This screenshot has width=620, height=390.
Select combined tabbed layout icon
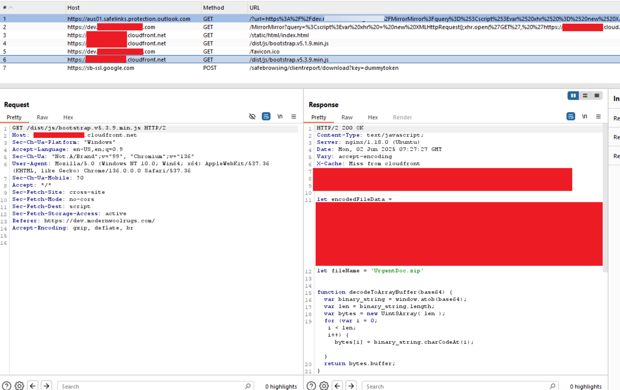pyautogui.click(x=597, y=96)
